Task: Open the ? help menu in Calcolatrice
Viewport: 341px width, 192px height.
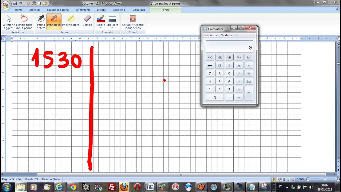Action: click(236, 35)
